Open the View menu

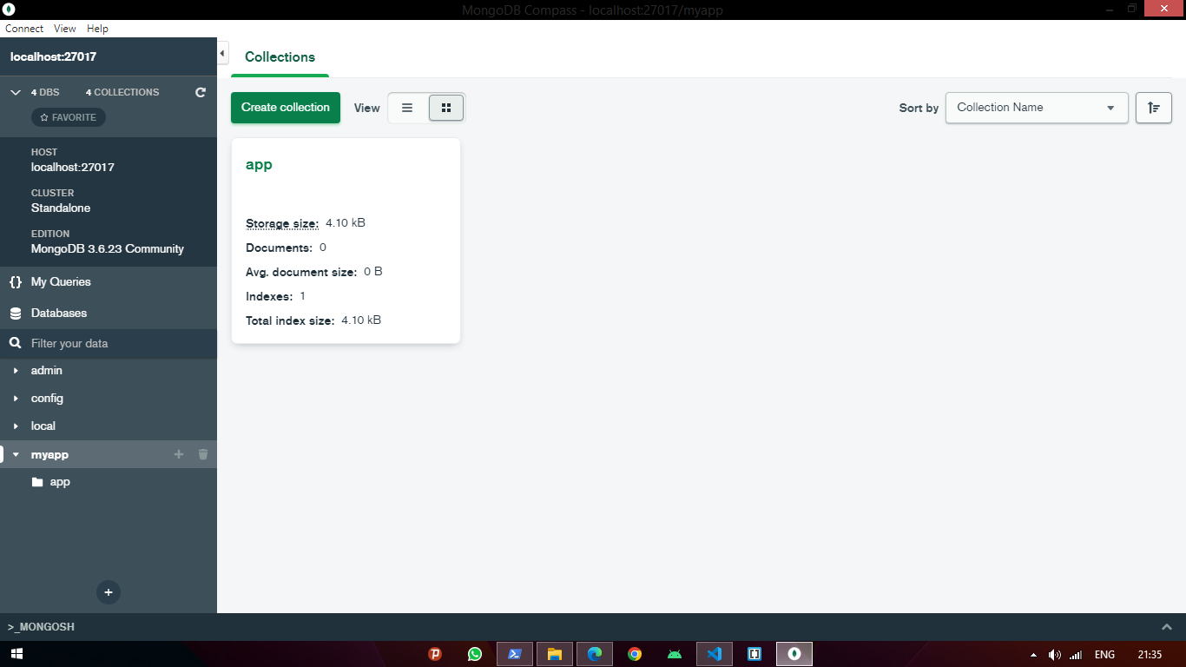(65, 29)
